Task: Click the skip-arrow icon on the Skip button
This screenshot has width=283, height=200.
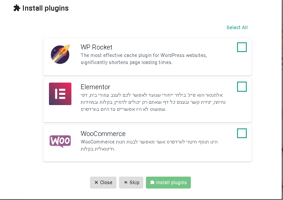Action: pyautogui.click(x=126, y=182)
